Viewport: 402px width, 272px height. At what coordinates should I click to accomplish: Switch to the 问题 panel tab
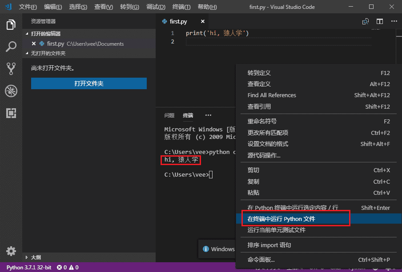[x=169, y=115]
